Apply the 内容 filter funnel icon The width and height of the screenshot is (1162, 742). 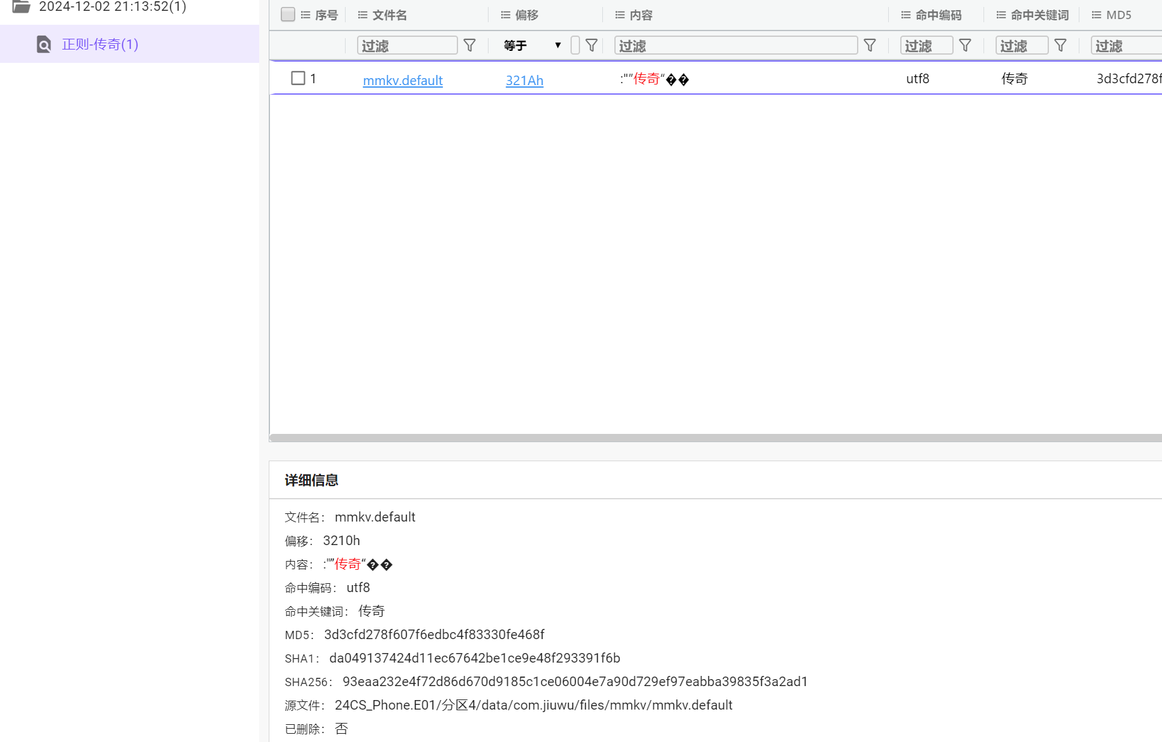pos(870,45)
